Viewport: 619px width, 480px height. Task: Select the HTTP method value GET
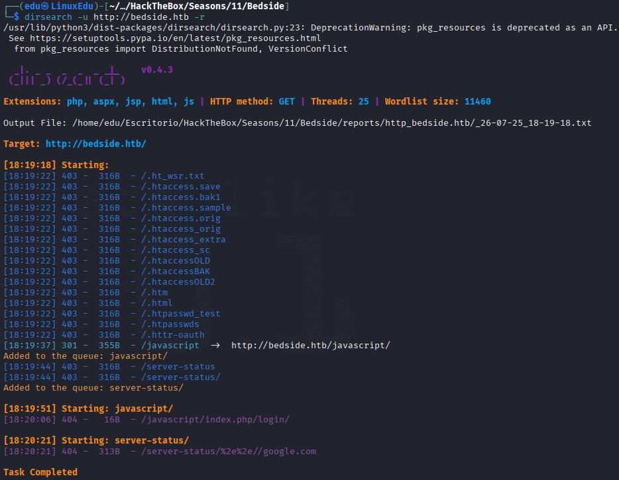tap(286, 102)
